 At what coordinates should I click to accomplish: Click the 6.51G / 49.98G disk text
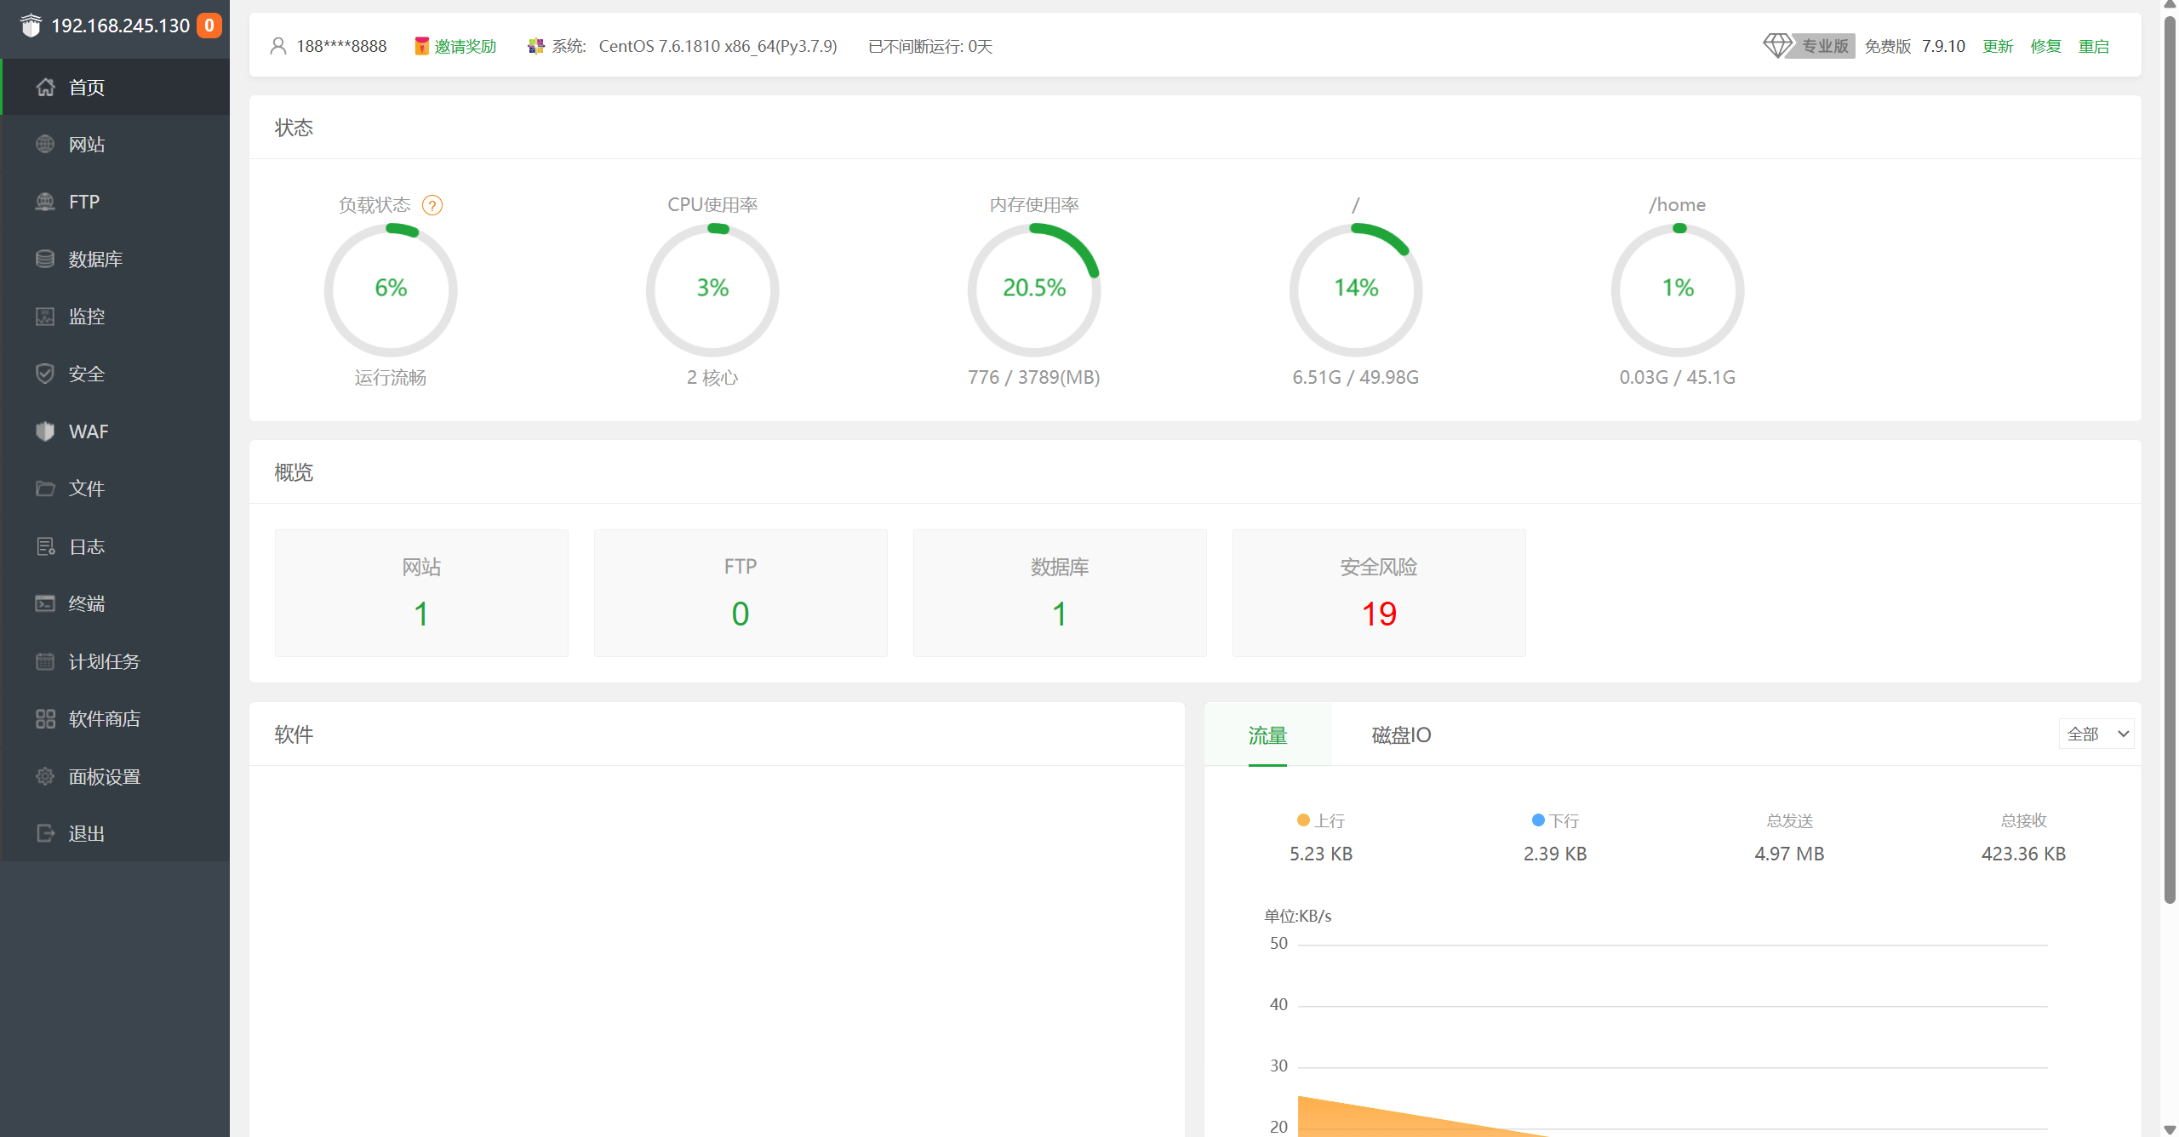pos(1356,377)
